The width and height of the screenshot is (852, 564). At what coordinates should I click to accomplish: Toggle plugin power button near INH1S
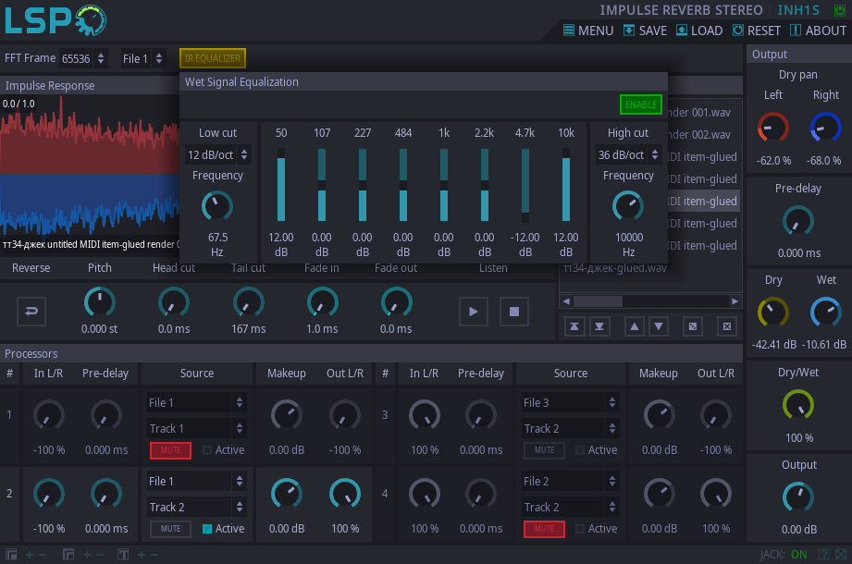(x=839, y=10)
